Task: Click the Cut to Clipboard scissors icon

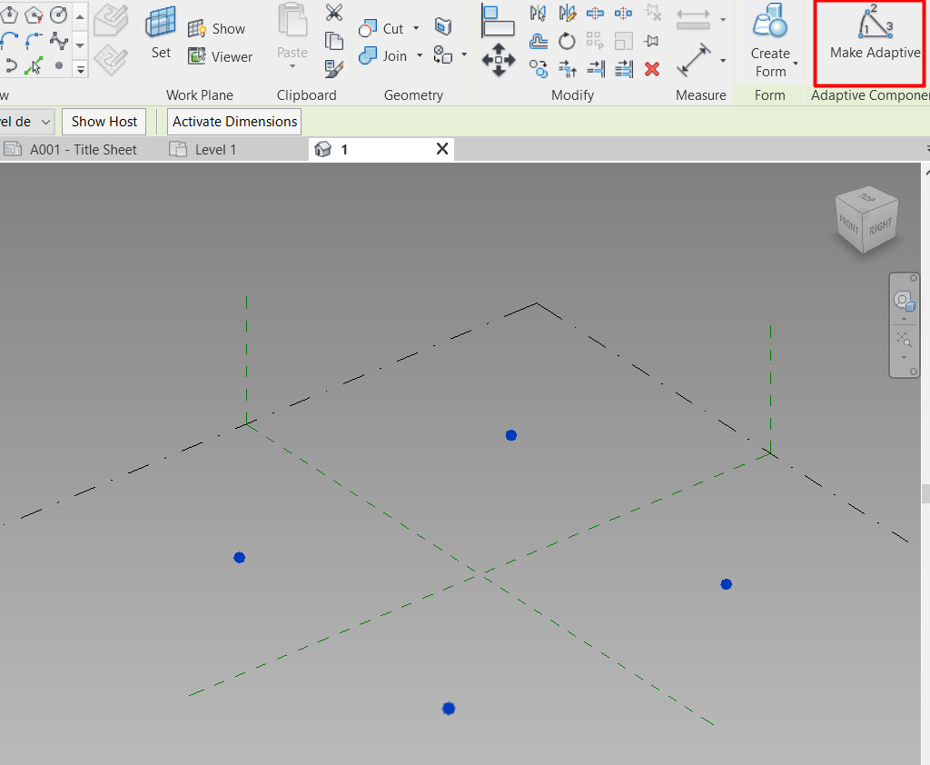Action: click(x=334, y=13)
